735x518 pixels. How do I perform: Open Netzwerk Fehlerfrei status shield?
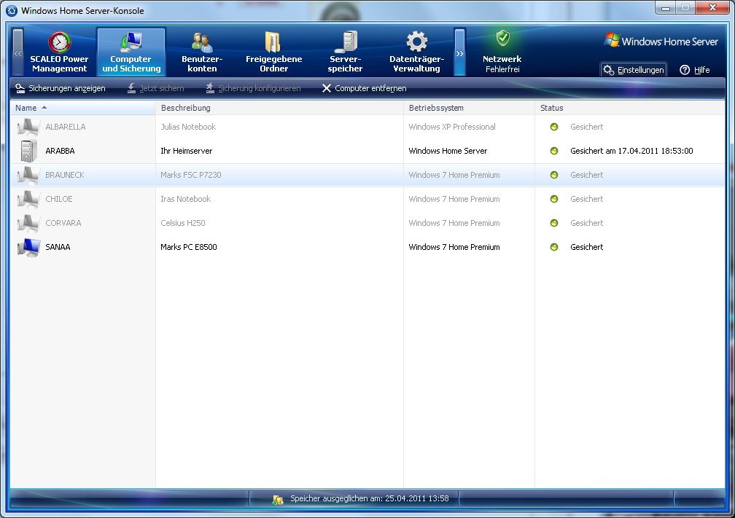pos(502,52)
